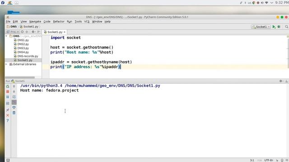Open the Run menu
Viewport: 289px width, 162px height.
[69, 22]
